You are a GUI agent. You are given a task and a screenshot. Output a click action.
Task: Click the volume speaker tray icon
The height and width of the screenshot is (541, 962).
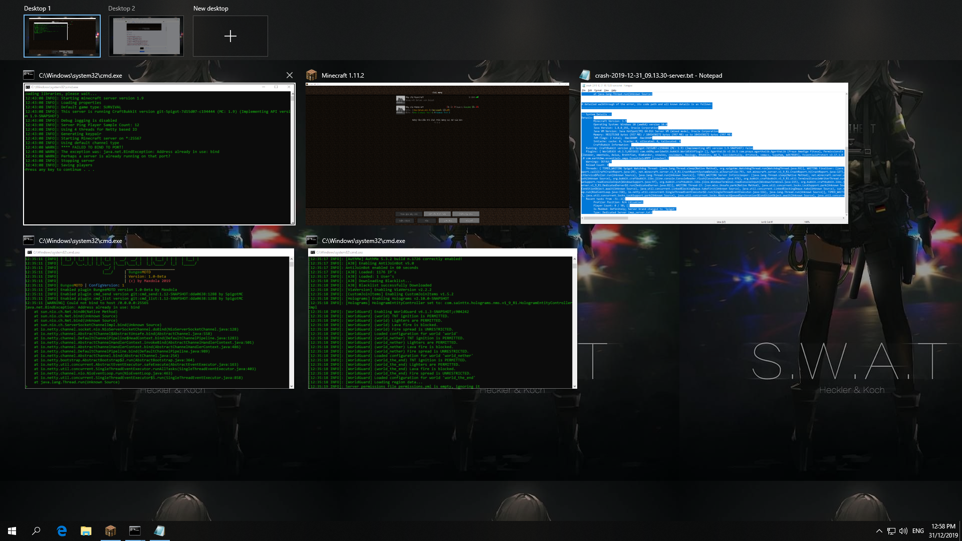click(903, 531)
